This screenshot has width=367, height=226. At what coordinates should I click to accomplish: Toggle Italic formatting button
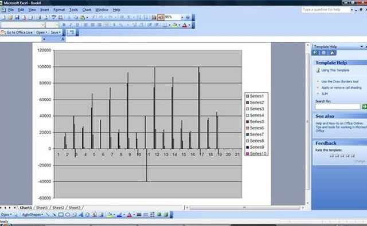pyautogui.click(x=71, y=25)
